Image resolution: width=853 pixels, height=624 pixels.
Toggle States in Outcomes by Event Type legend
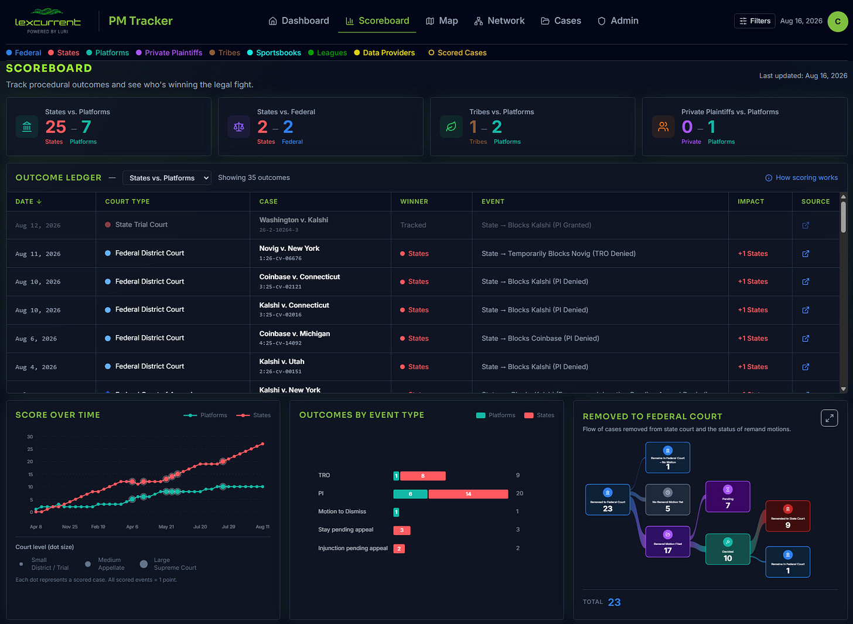click(x=539, y=415)
